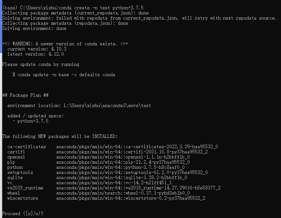Screen dimensions: 281x218
Task: Click the 'Please update conda by running' line
Action: pyautogui.click(x=40, y=64)
